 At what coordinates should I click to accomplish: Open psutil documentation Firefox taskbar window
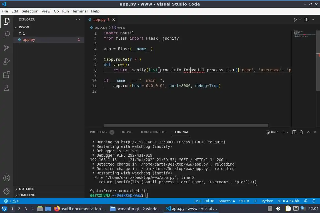pyautogui.click(x=80, y=209)
